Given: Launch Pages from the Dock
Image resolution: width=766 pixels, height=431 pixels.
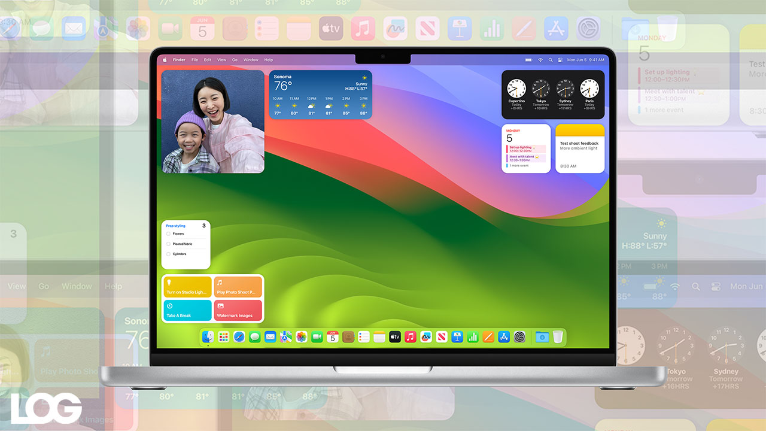Looking at the screenshot, I should 488,337.
